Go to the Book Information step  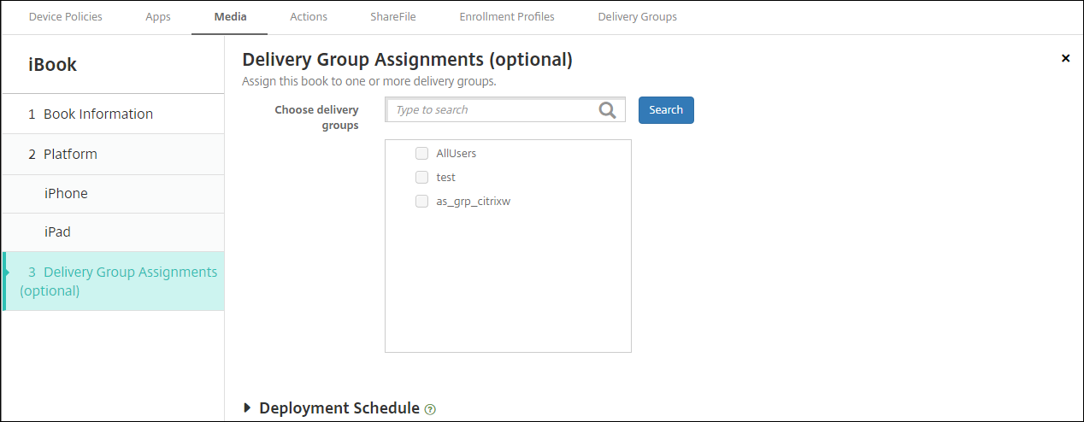(97, 114)
